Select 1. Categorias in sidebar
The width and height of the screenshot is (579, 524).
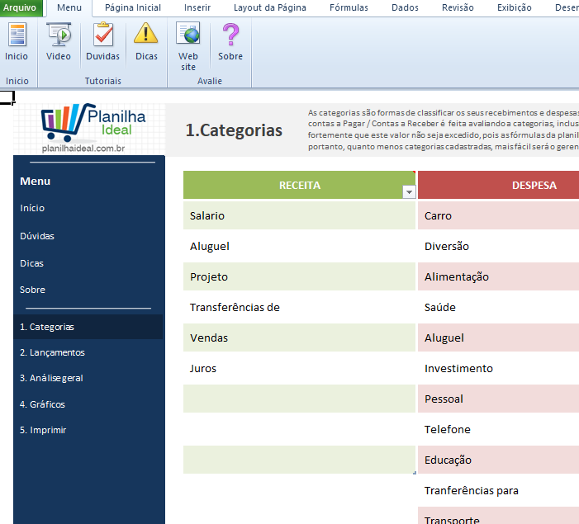(x=88, y=327)
